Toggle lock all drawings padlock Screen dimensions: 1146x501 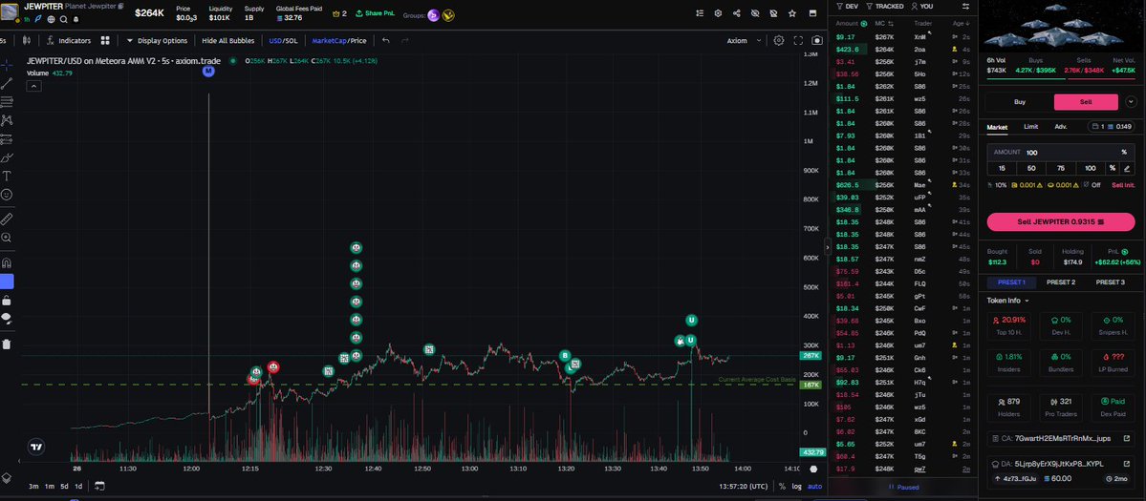[7, 301]
